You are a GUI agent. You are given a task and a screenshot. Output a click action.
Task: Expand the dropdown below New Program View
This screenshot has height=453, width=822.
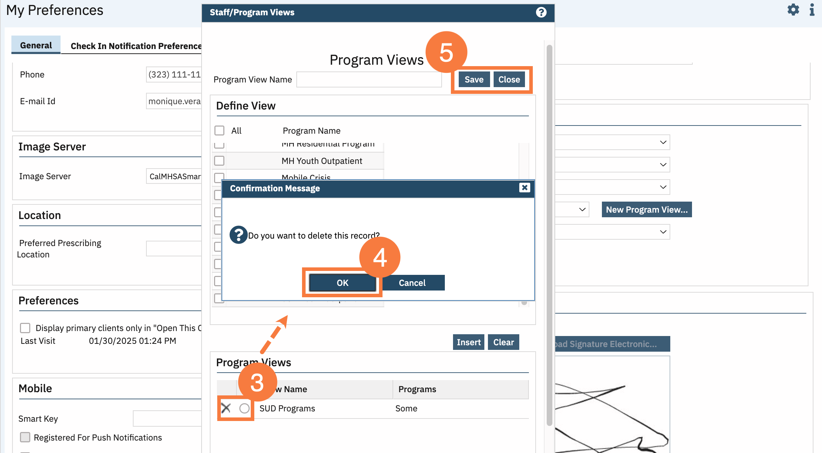tap(663, 232)
